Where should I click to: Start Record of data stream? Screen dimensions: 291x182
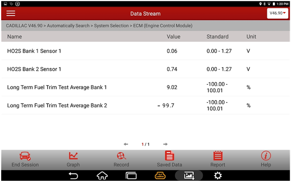[121, 156]
